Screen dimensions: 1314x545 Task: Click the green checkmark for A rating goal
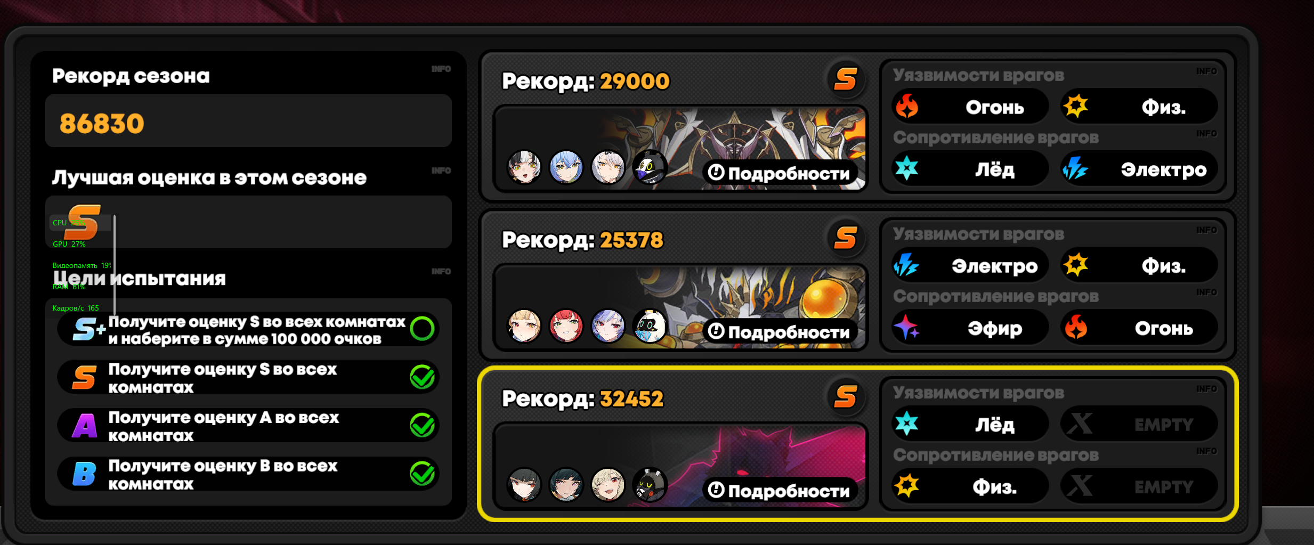click(x=423, y=425)
